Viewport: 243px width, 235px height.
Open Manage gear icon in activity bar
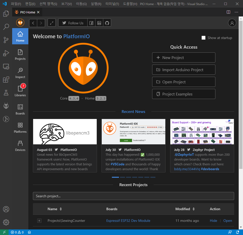tap(6, 222)
